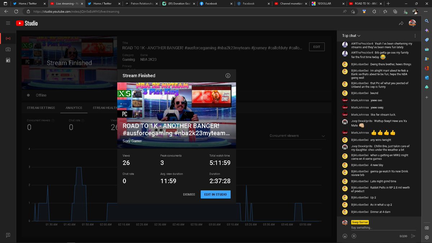Click the Send feedback icon in sidebar
Image resolution: width=432 pixels, height=243 pixels.
(x=8, y=235)
